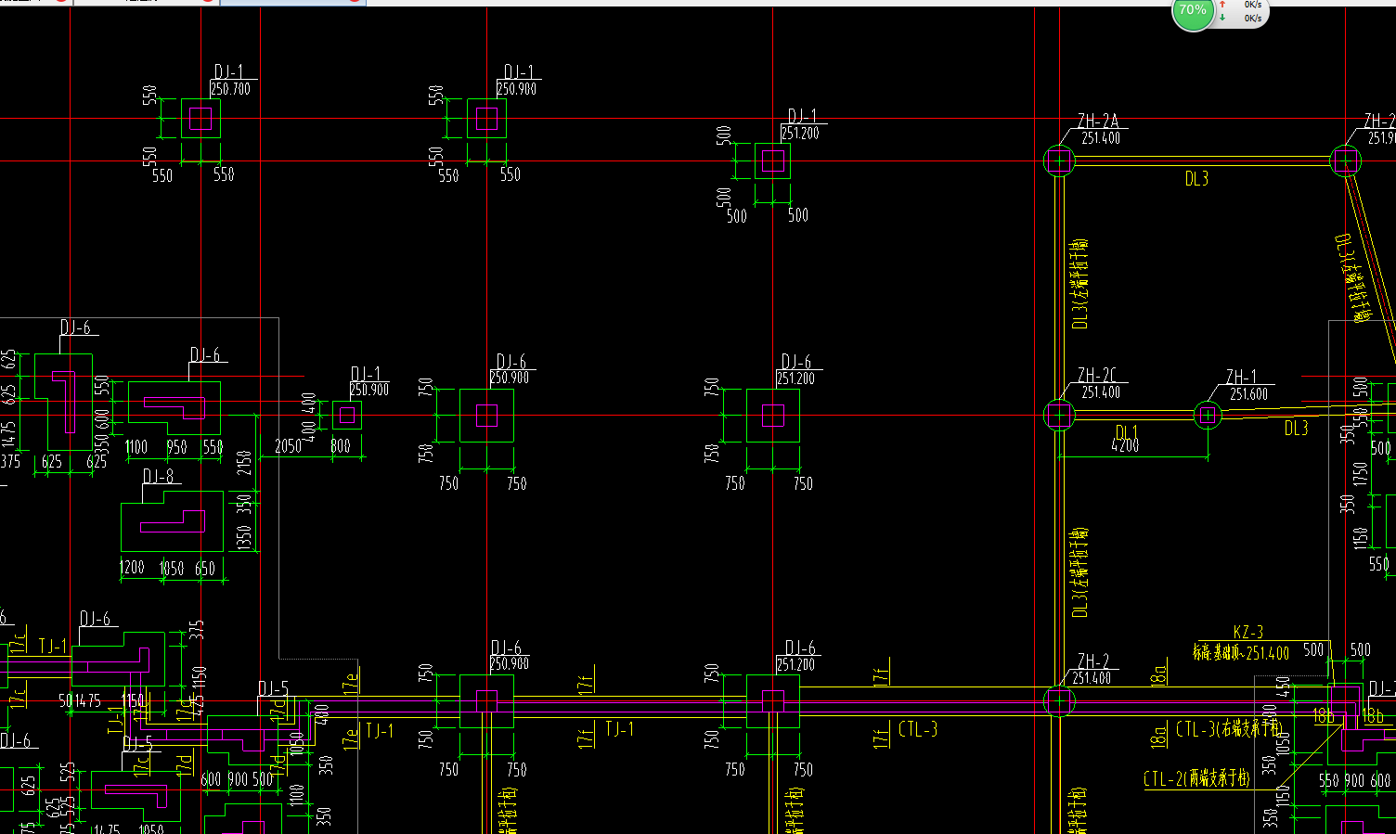Screen dimensions: 1396x834
Task: Click the 4200 span dimension
Action: click(1125, 446)
